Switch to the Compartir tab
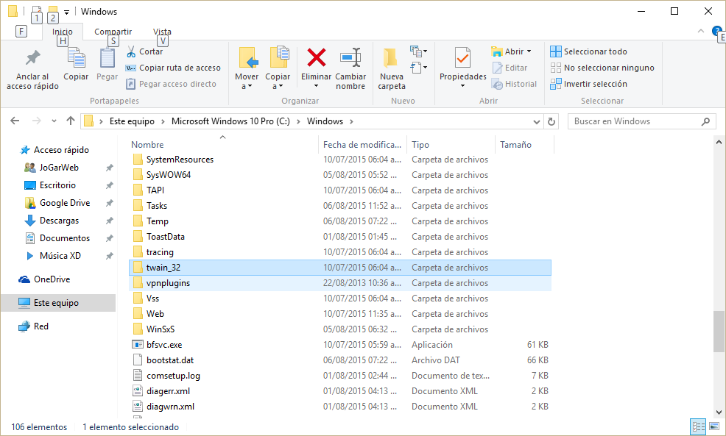The height and width of the screenshot is (436, 726). [x=113, y=32]
